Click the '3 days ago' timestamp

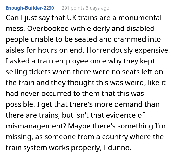(98, 8)
